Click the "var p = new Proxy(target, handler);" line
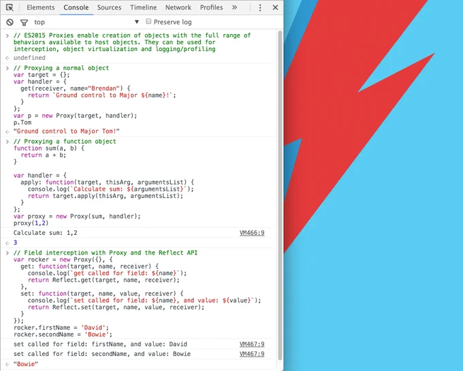The image size is (463, 371). [76, 116]
